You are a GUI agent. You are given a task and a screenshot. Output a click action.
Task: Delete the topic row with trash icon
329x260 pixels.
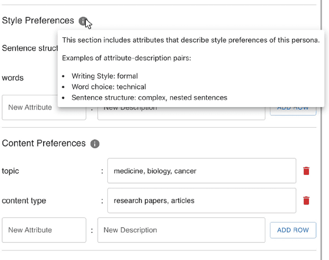click(306, 171)
